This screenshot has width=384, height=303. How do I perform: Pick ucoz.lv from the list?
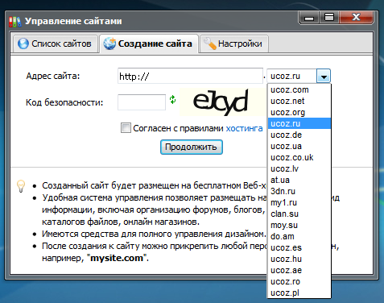click(299, 168)
